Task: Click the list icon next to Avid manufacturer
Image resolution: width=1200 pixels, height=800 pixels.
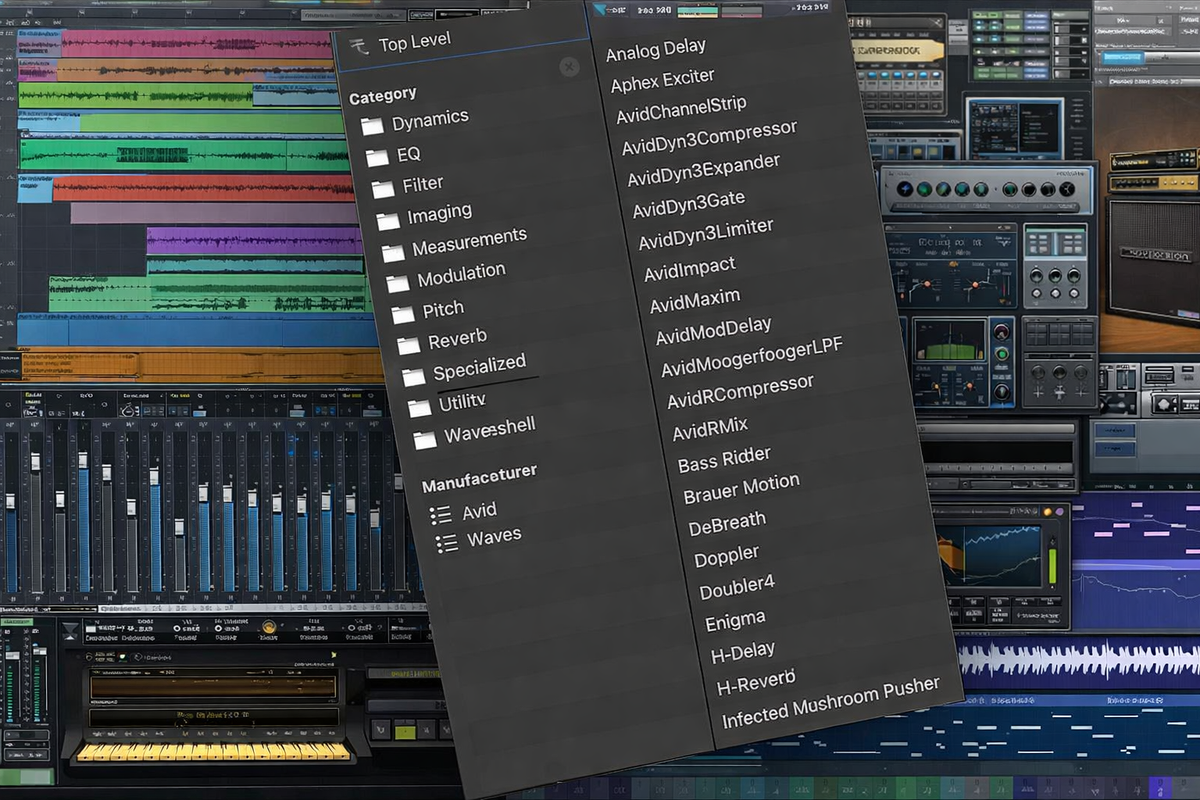Action: 441,515
